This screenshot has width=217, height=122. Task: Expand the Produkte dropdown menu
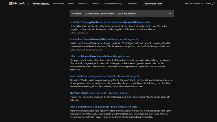[x=83, y=3]
